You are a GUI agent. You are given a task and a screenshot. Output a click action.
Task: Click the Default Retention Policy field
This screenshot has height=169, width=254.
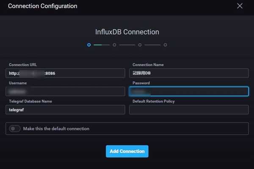pyautogui.click(x=189, y=110)
